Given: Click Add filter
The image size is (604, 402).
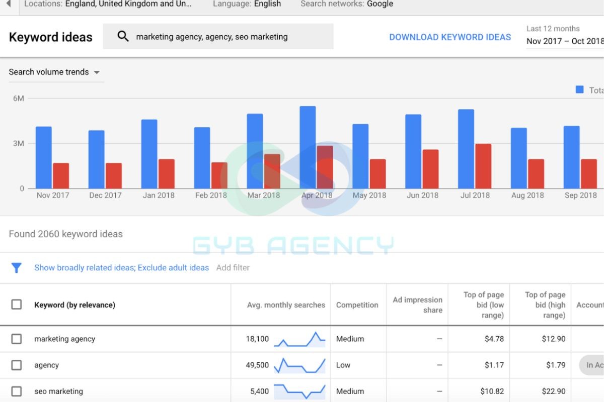Looking at the screenshot, I should [233, 268].
